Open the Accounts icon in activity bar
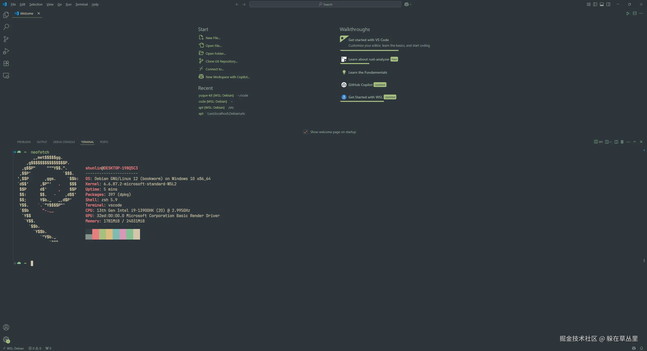647x351 pixels. 6,327
